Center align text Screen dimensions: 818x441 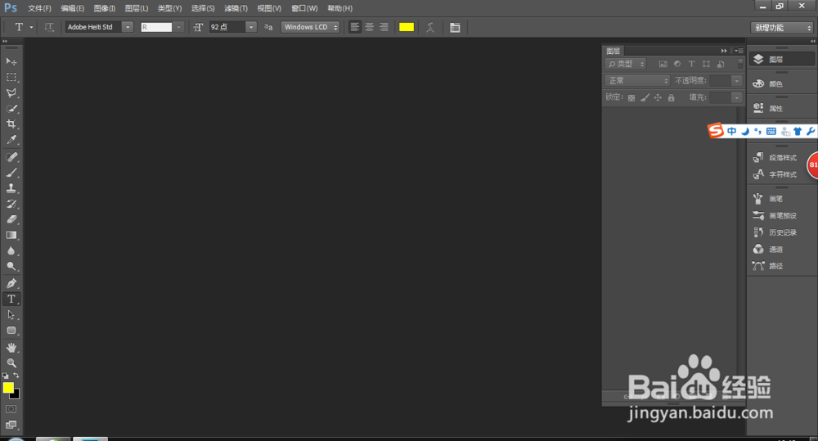[370, 27]
